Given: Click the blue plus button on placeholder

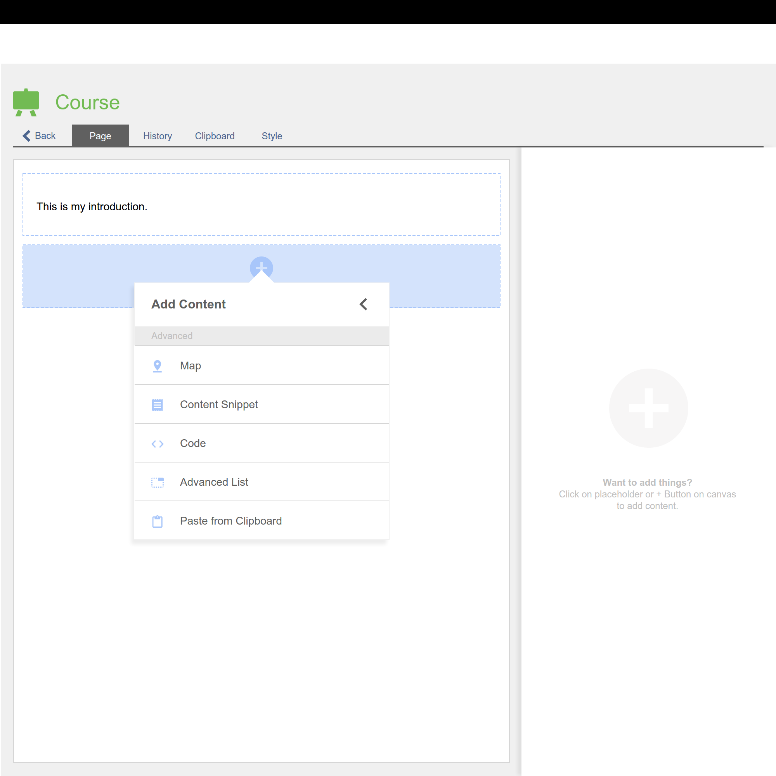Looking at the screenshot, I should (x=262, y=267).
